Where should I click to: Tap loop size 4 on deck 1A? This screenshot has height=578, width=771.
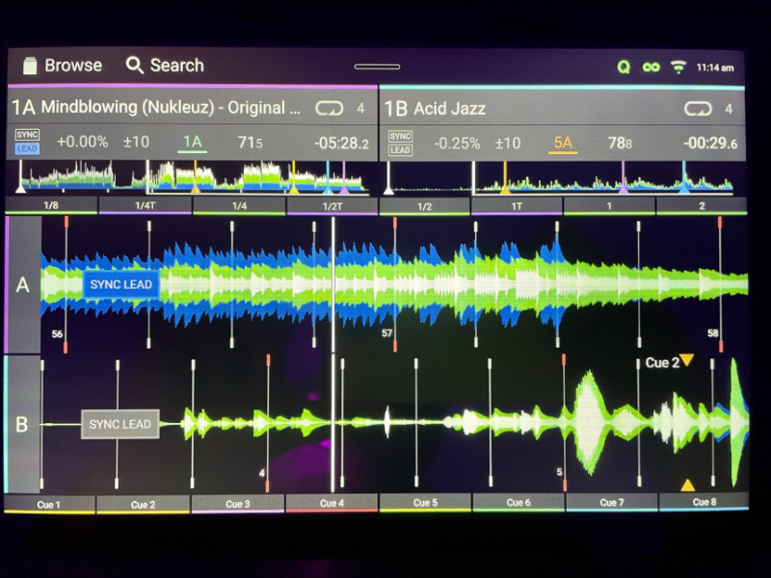pyautogui.click(x=360, y=108)
